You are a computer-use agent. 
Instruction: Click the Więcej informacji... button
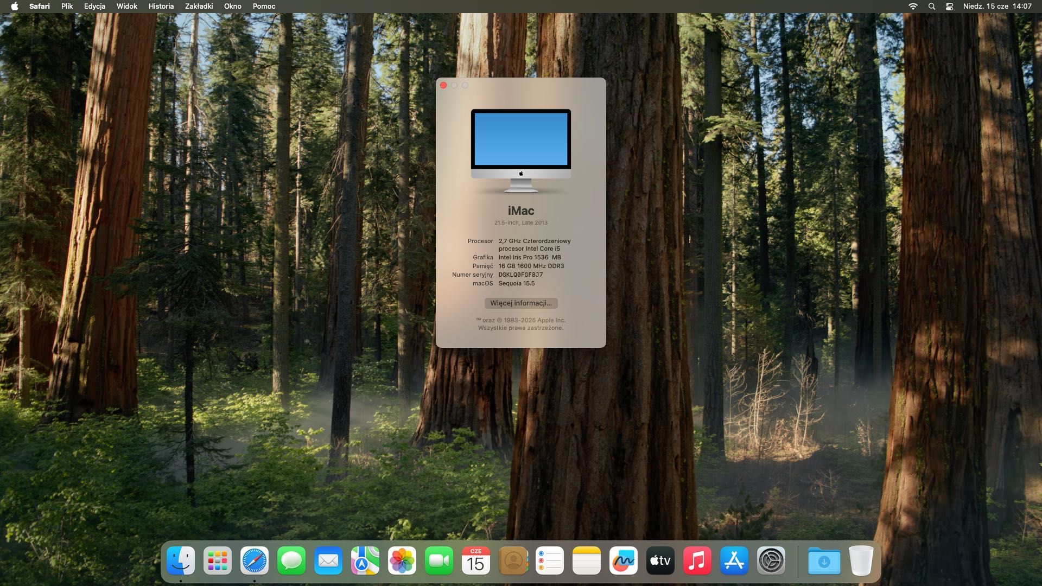click(521, 303)
